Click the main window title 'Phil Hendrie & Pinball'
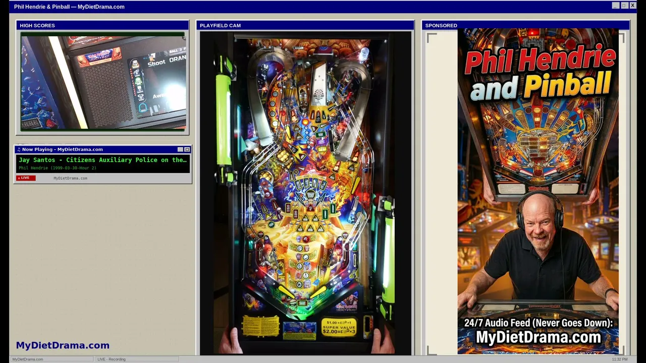 [69, 7]
